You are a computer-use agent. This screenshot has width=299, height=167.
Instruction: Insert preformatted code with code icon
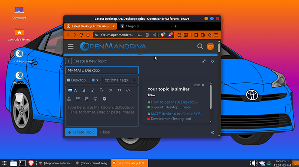click(x=128, y=90)
